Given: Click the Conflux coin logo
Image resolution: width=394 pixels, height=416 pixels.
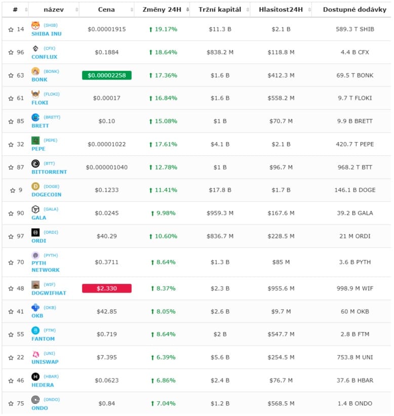Looking at the screenshot, I should tap(35, 48).
